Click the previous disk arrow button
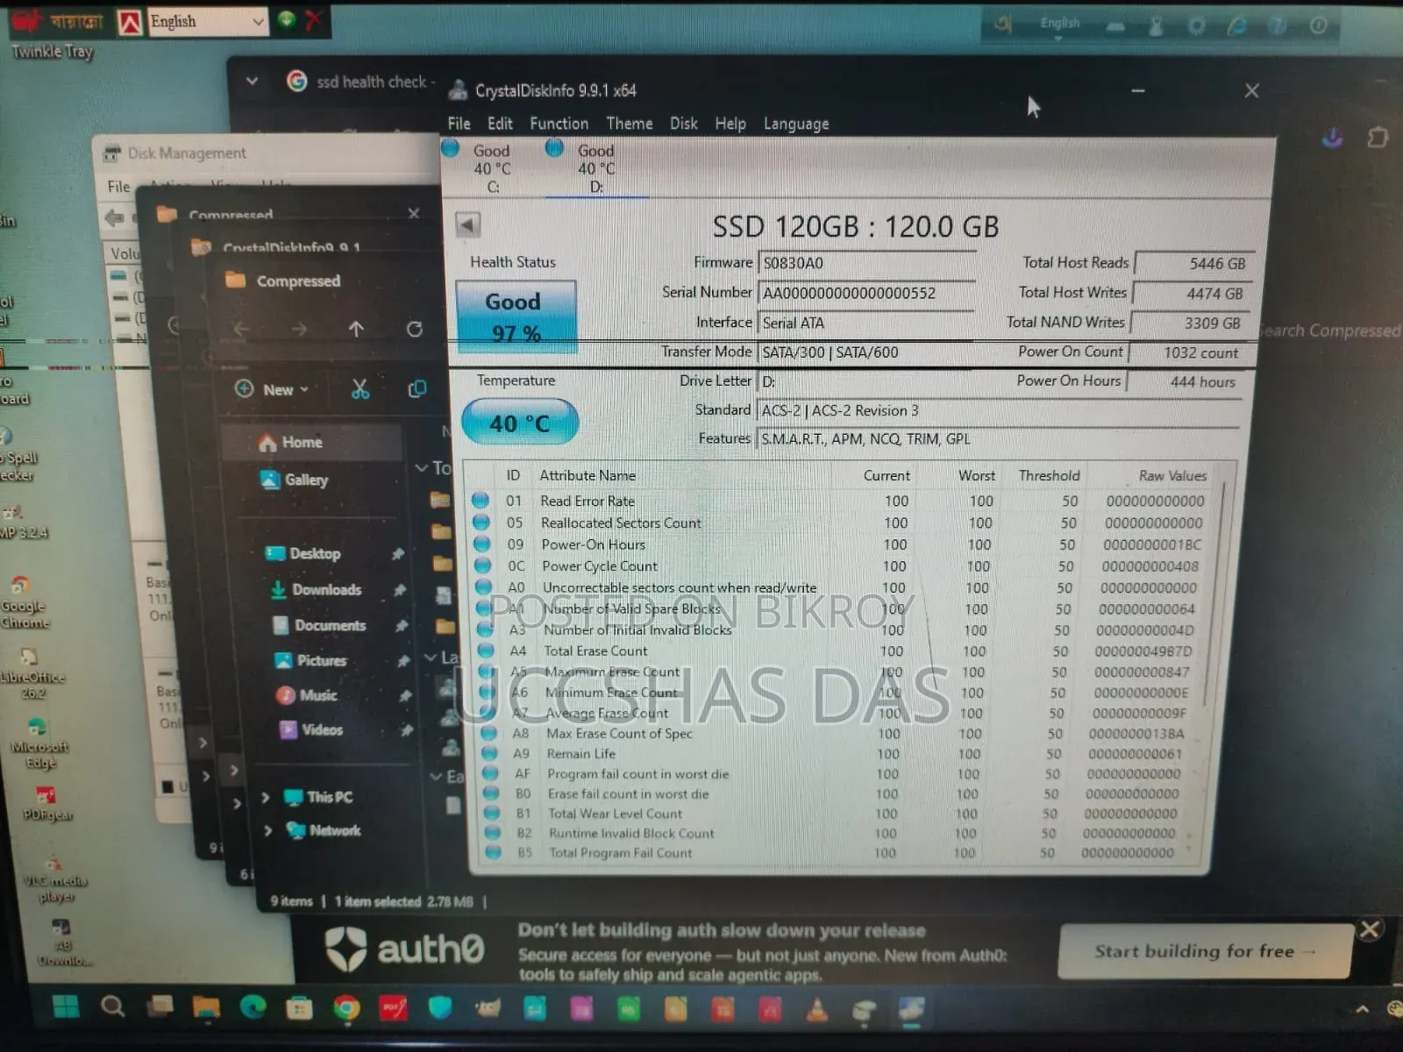The height and width of the screenshot is (1052, 1403). pyautogui.click(x=467, y=225)
